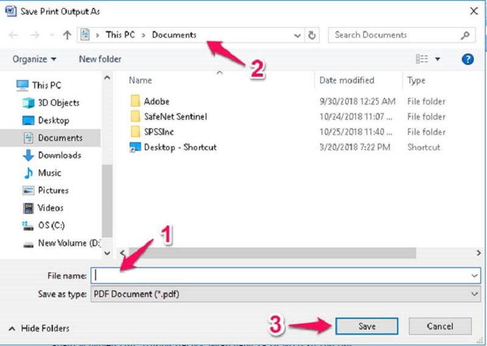This screenshot has height=346, width=487.
Task: Select OS (C:) drive in navigation pane
Action: coord(43,225)
